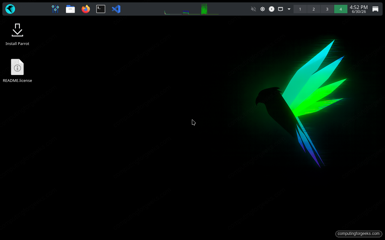The image size is (385, 240).
Task: Switch to virtual desktop 1
Action: 300,9
